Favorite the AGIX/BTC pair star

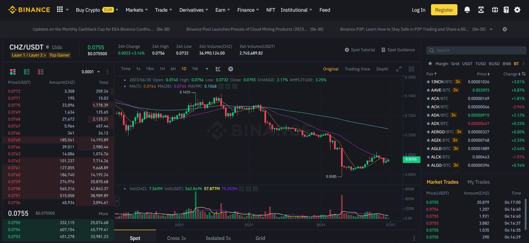[x=428, y=140]
